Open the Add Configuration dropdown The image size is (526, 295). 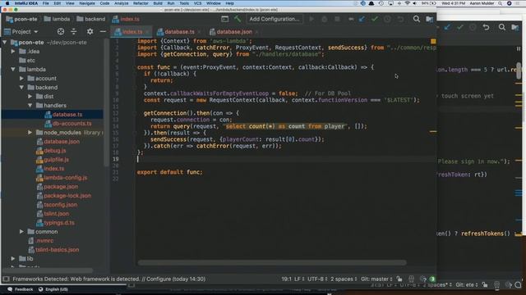point(275,19)
